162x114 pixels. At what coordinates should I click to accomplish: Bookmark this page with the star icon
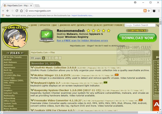(x=149, y=11)
